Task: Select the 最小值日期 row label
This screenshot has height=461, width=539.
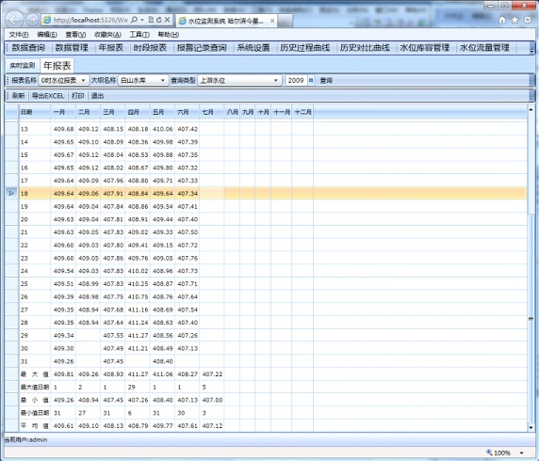Action: [35, 413]
